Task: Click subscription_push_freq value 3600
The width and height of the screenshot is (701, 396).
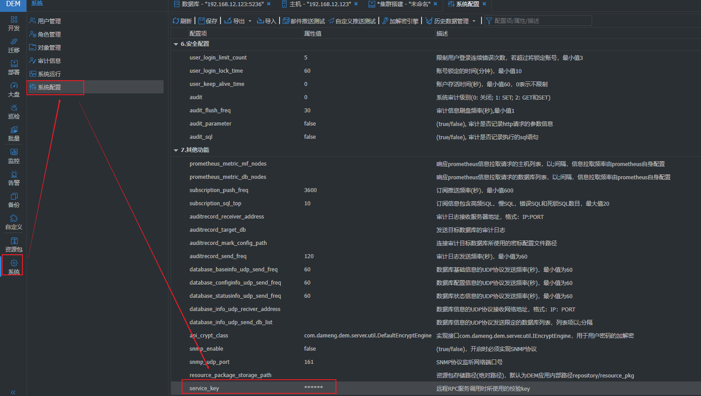Action: [310, 190]
